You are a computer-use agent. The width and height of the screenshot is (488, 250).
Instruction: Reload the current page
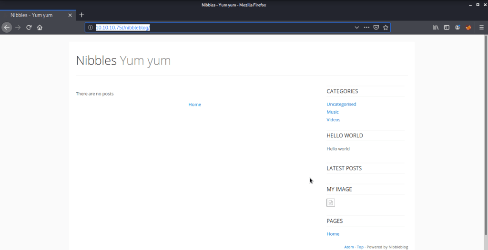tap(29, 28)
